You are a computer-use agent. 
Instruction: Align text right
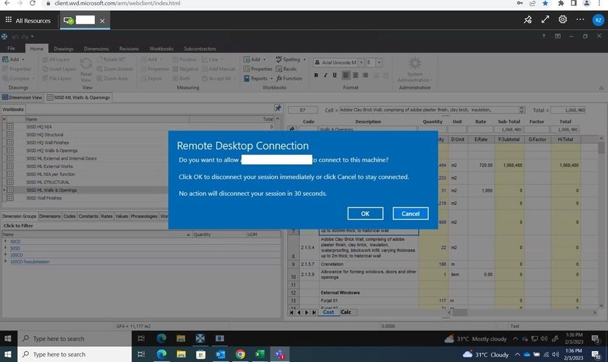tap(365, 75)
